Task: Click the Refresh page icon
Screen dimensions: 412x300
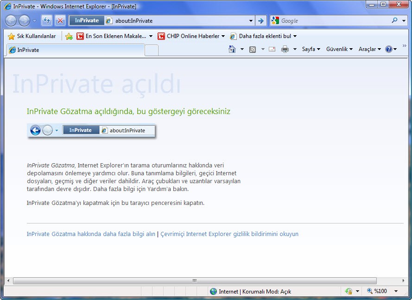Action: pos(47,20)
